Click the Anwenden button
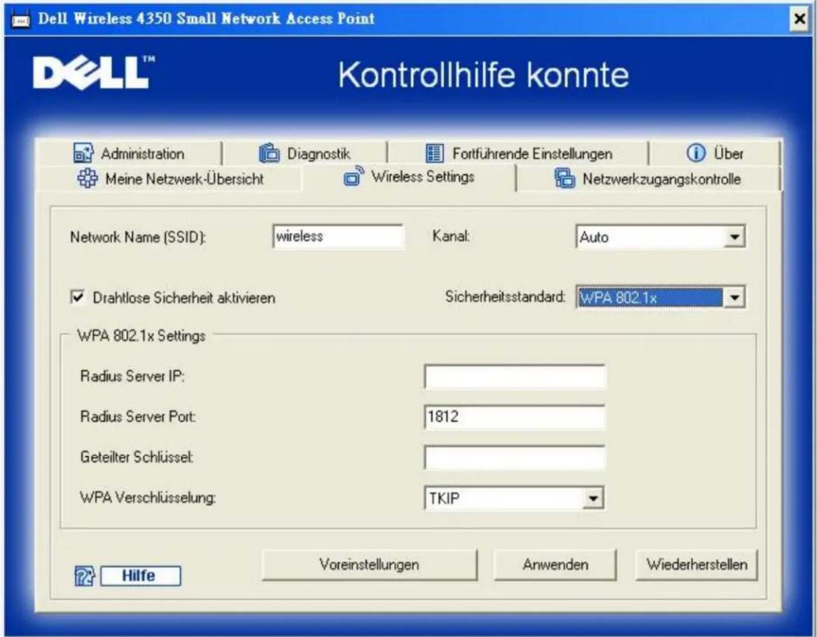This screenshot has width=817, height=637. (555, 565)
